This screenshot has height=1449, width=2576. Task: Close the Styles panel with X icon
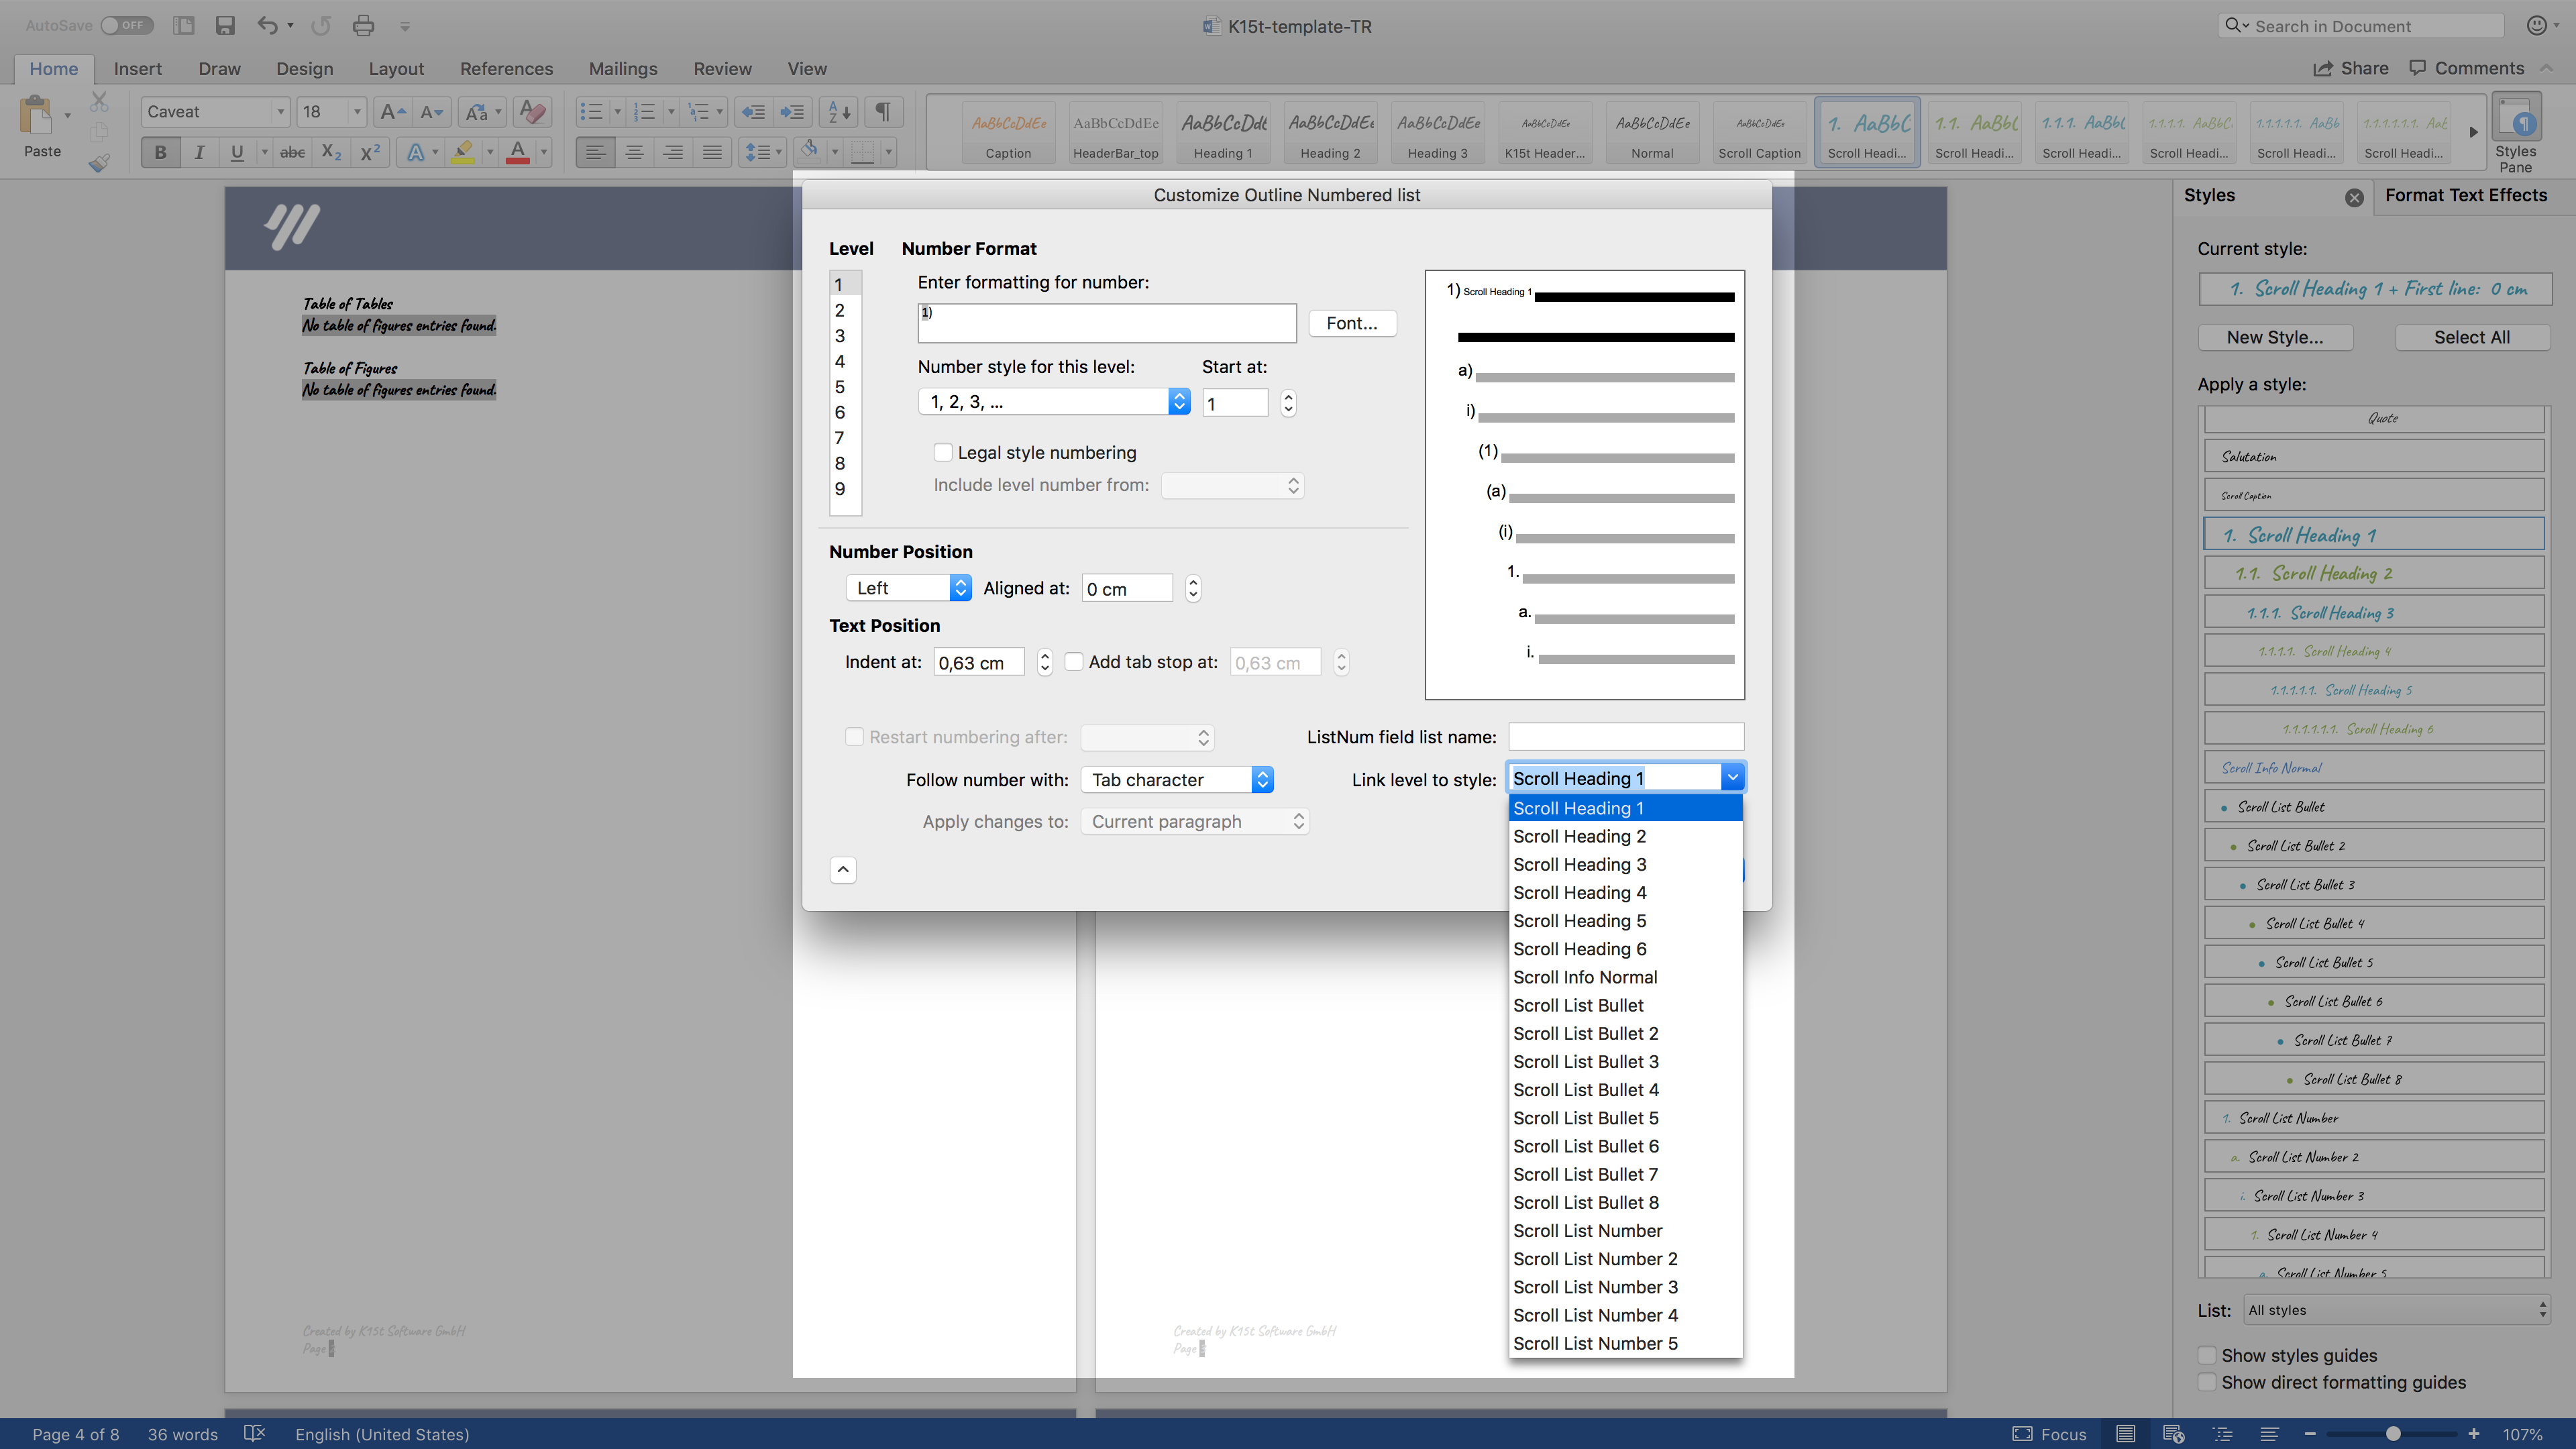tap(2354, 197)
